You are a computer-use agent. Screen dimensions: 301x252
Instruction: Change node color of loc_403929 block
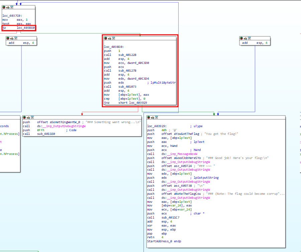coord(148,117)
